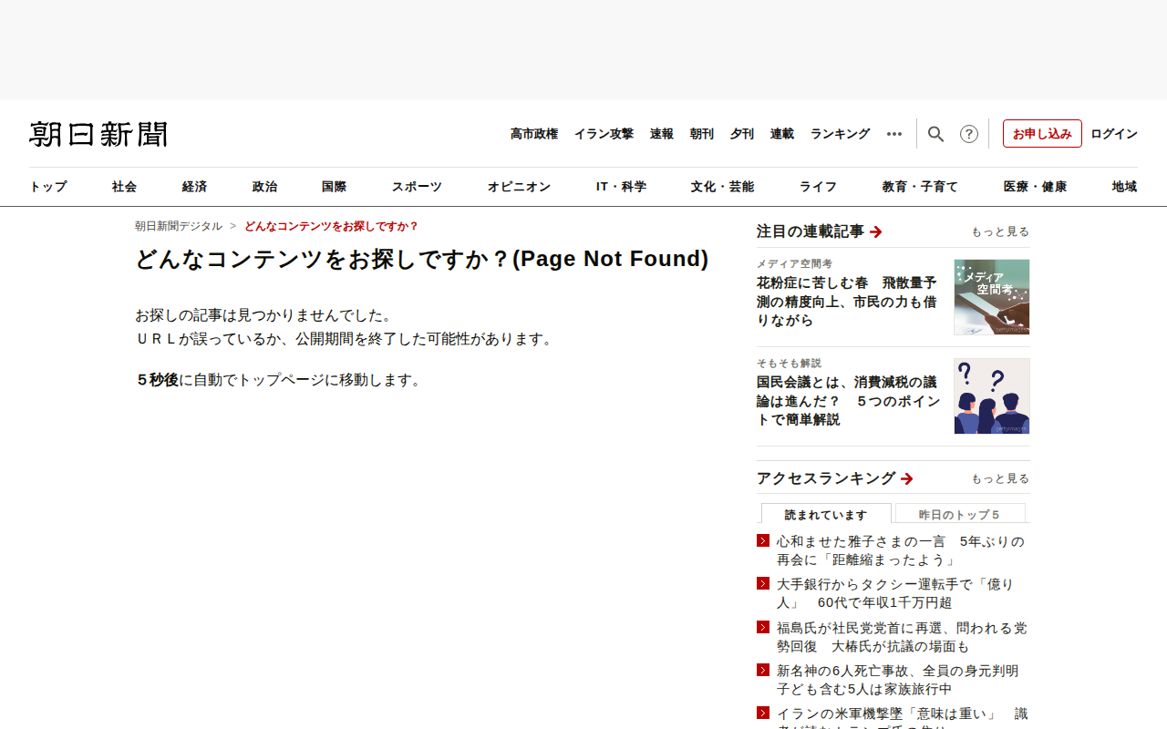Open the 高市政権 topic link
Viewport: 1167px width, 729px height.
534,134
